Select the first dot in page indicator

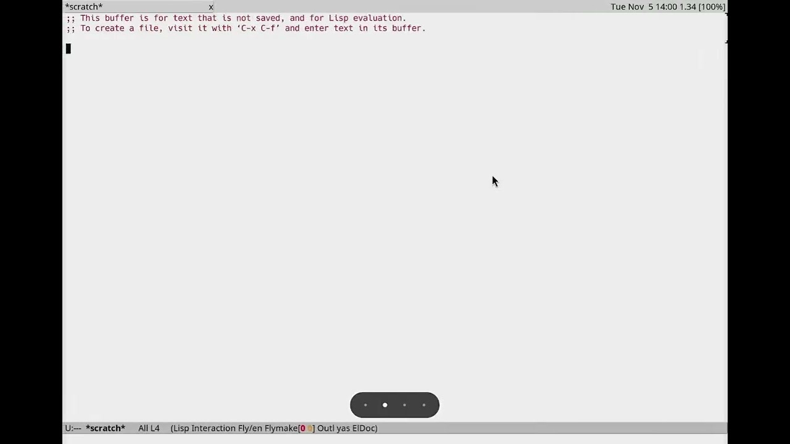[x=365, y=405]
